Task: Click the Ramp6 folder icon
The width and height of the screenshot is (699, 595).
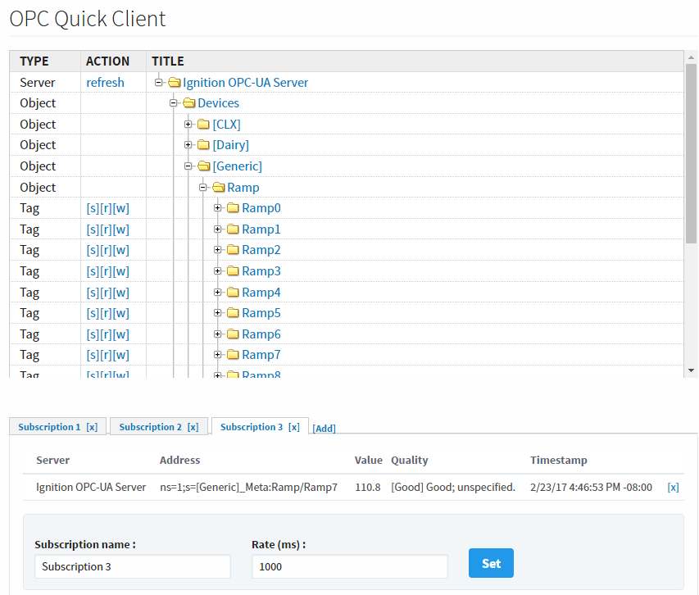Action: pos(233,334)
